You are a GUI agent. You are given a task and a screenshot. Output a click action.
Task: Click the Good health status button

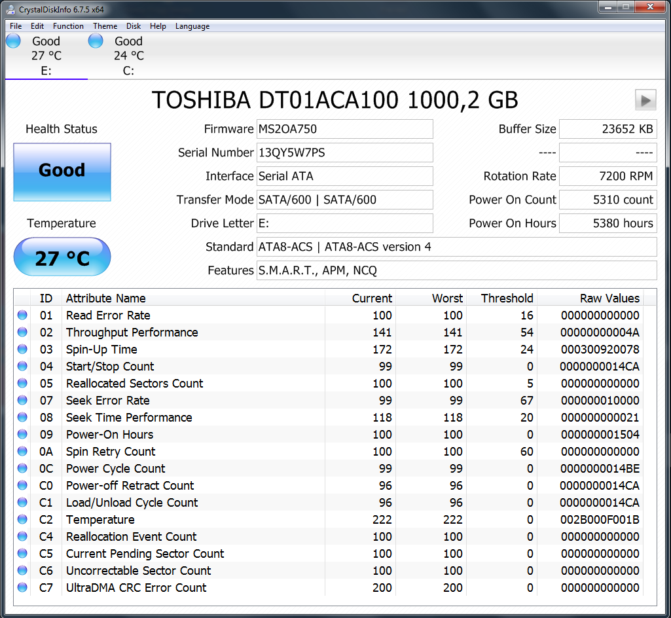tap(62, 172)
